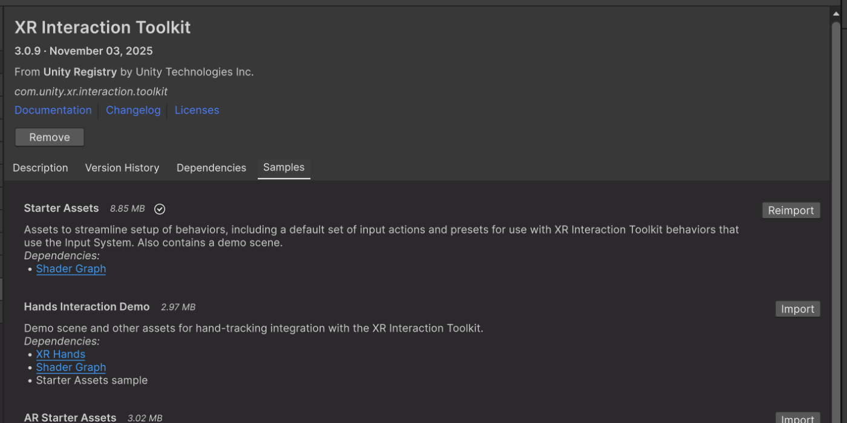Switch to the Description tab
This screenshot has width=847, height=423.
pyautogui.click(x=41, y=168)
